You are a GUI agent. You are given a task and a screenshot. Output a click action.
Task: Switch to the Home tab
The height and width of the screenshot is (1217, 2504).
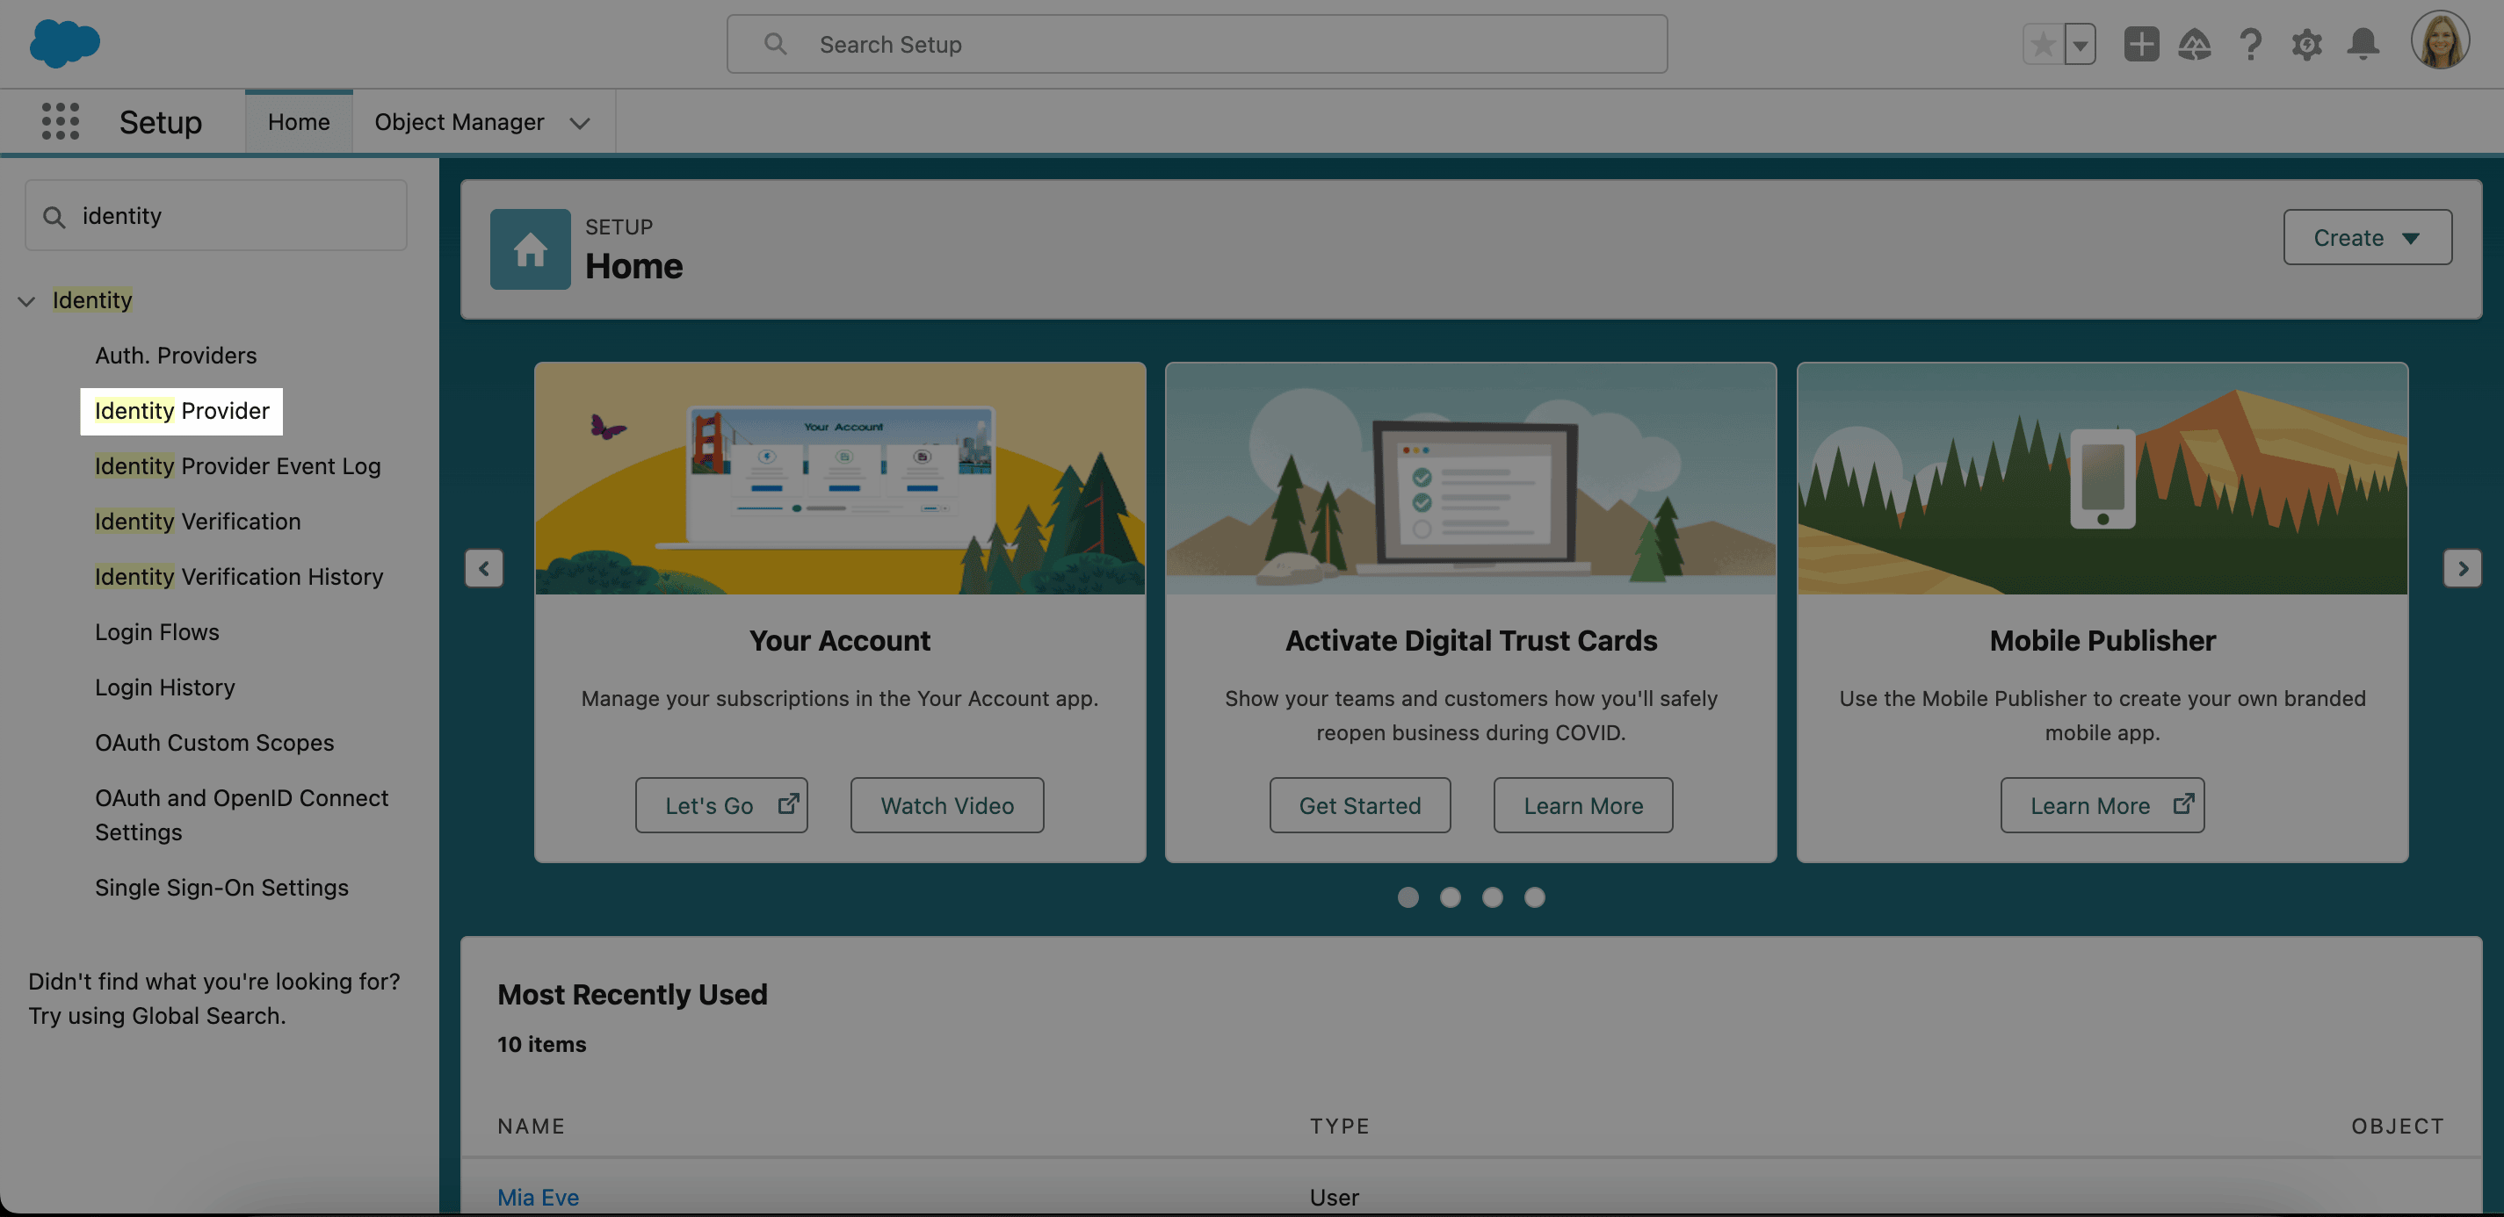pyautogui.click(x=299, y=121)
